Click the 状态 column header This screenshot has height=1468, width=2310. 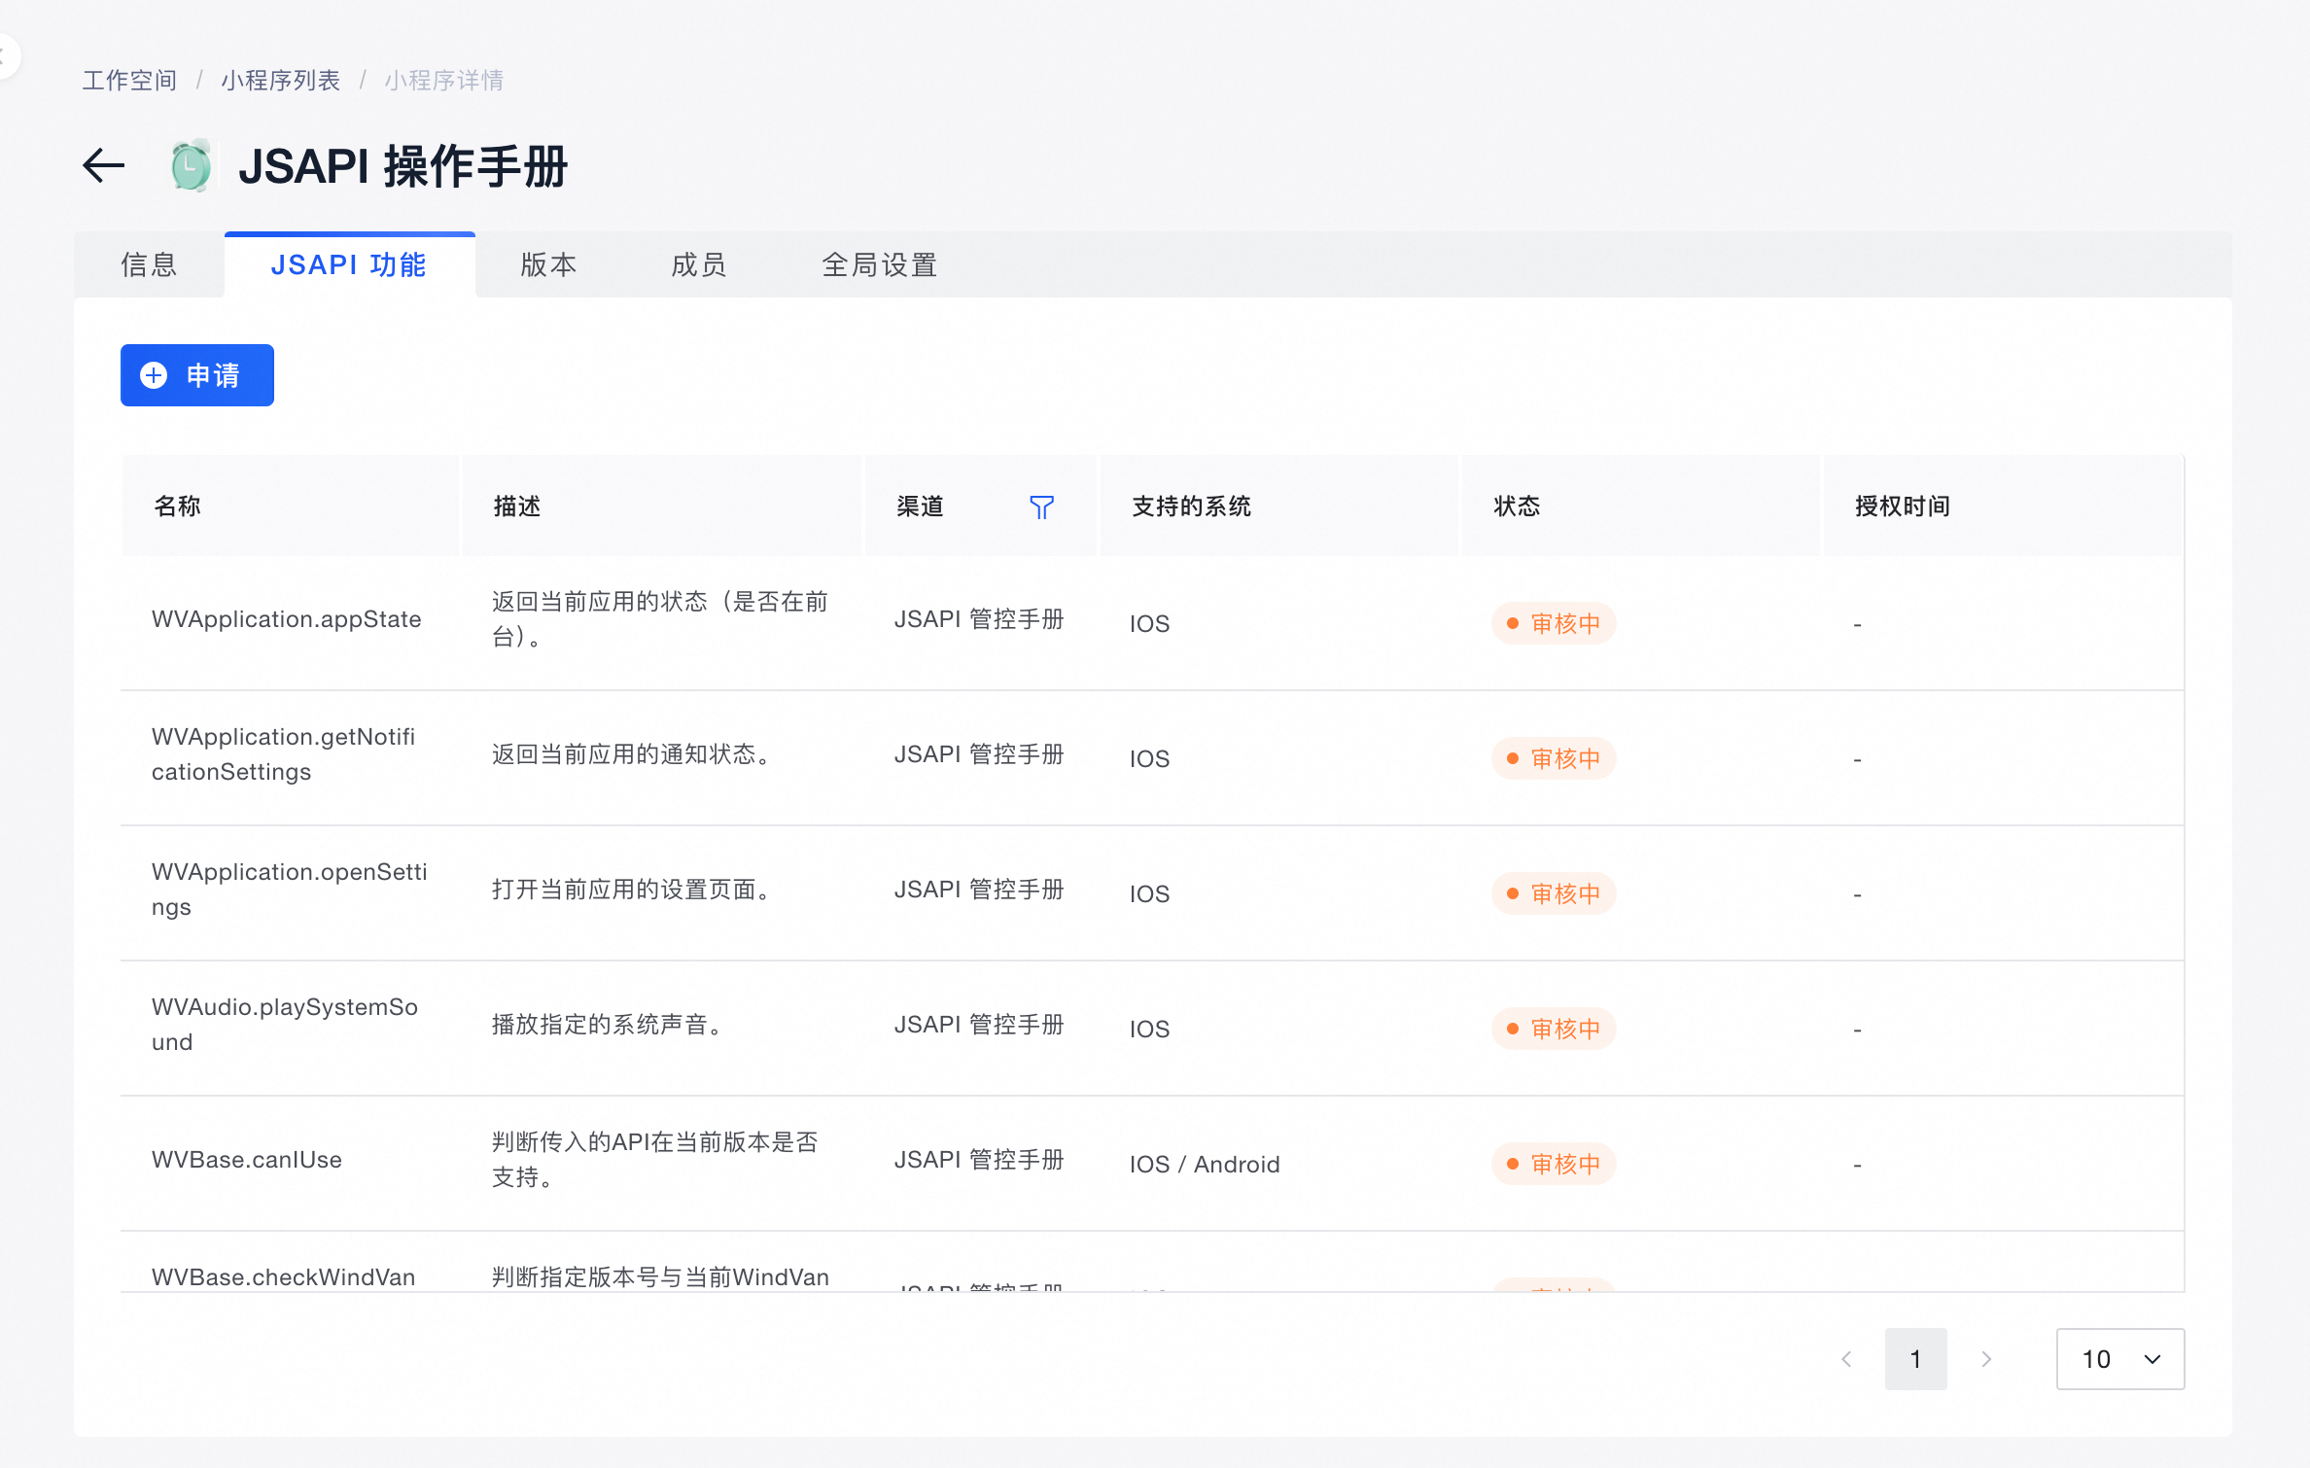tap(1517, 507)
